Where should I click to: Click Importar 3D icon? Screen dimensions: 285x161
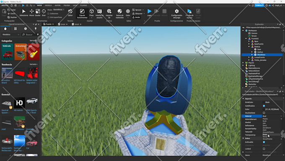click(x=109, y=11)
